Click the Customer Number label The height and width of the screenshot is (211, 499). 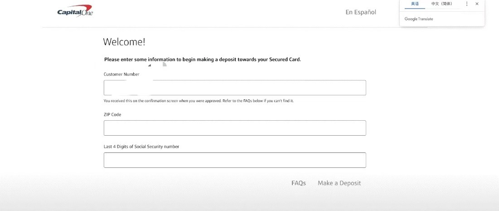(x=121, y=74)
